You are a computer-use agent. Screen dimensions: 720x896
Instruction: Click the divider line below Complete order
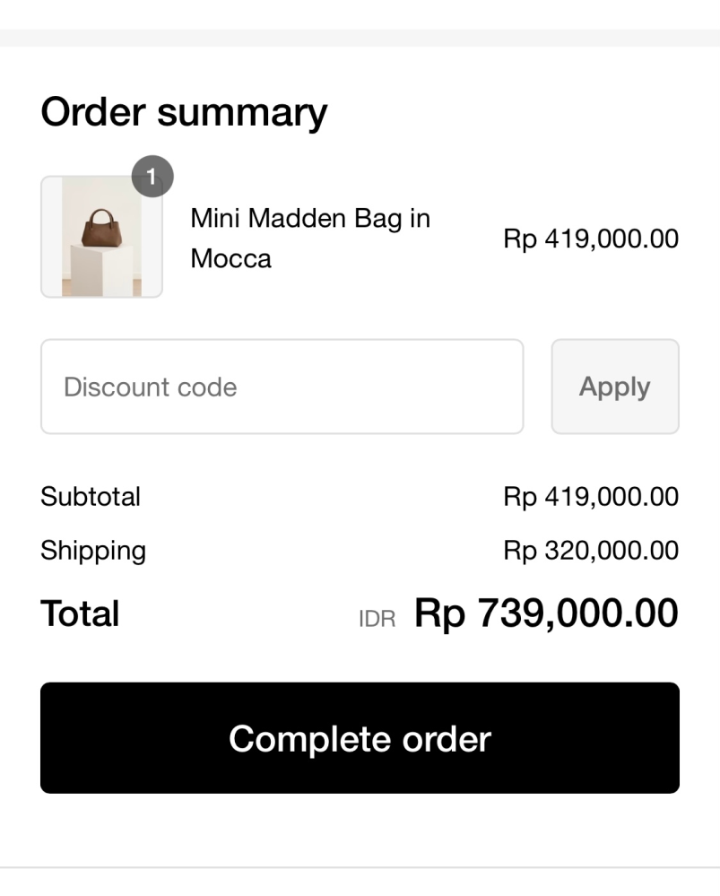[x=360, y=866]
